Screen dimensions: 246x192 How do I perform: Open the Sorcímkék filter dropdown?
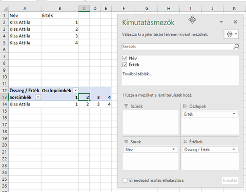[x=38, y=97]
